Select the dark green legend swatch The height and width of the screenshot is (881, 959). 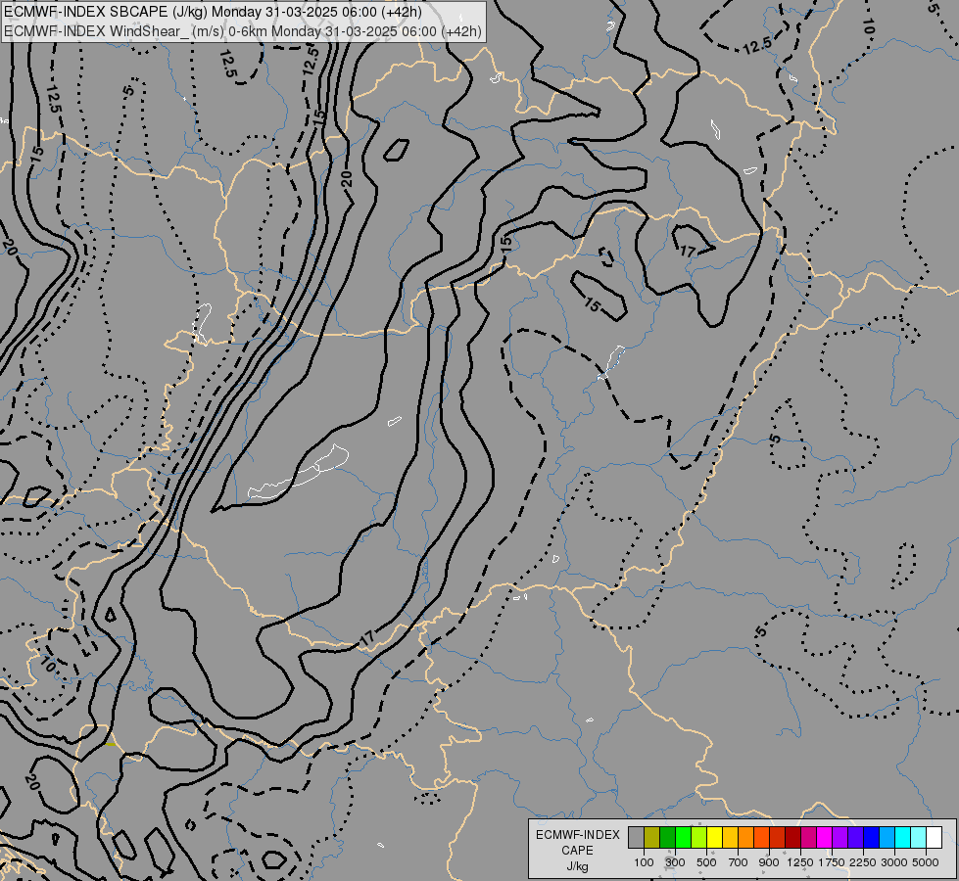click(x=667, y=838)
